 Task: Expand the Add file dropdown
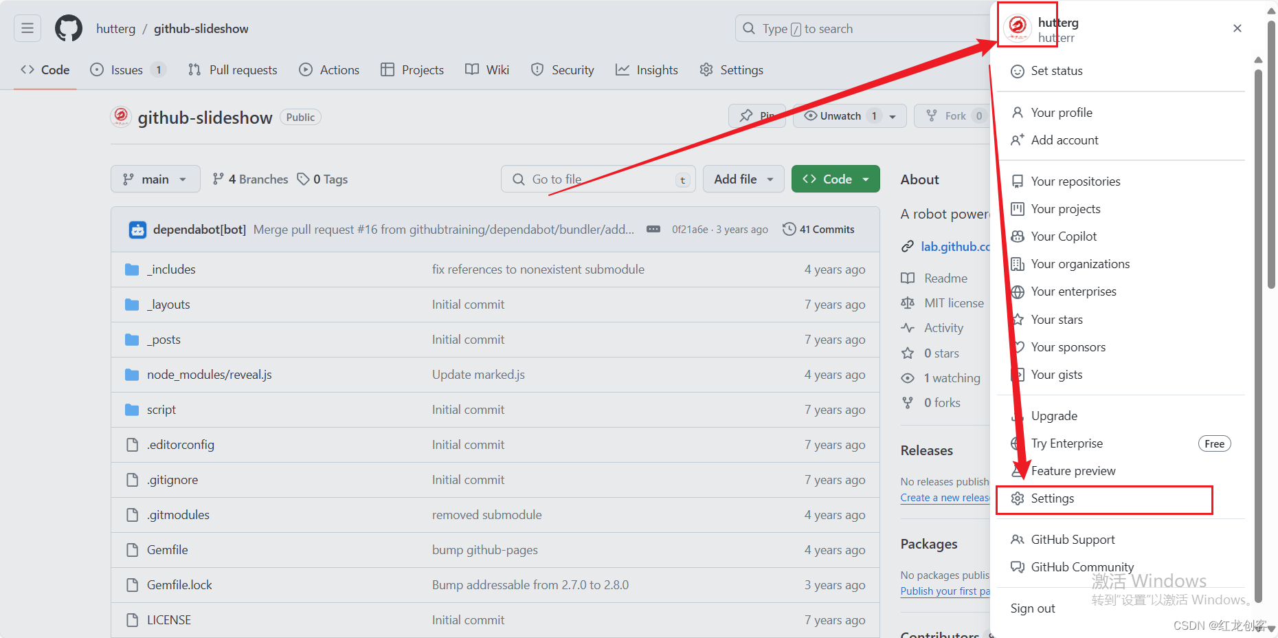743,179
